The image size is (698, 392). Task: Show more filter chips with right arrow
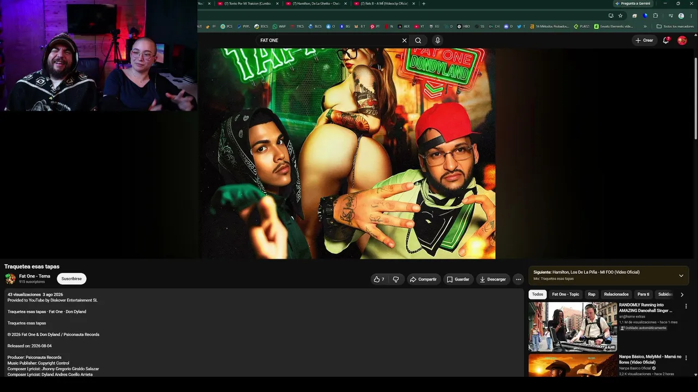pyautogui.click(x=682, y=295)
